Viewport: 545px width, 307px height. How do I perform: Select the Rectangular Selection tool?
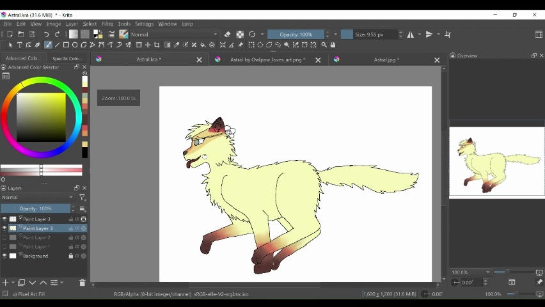coord(251,45)
